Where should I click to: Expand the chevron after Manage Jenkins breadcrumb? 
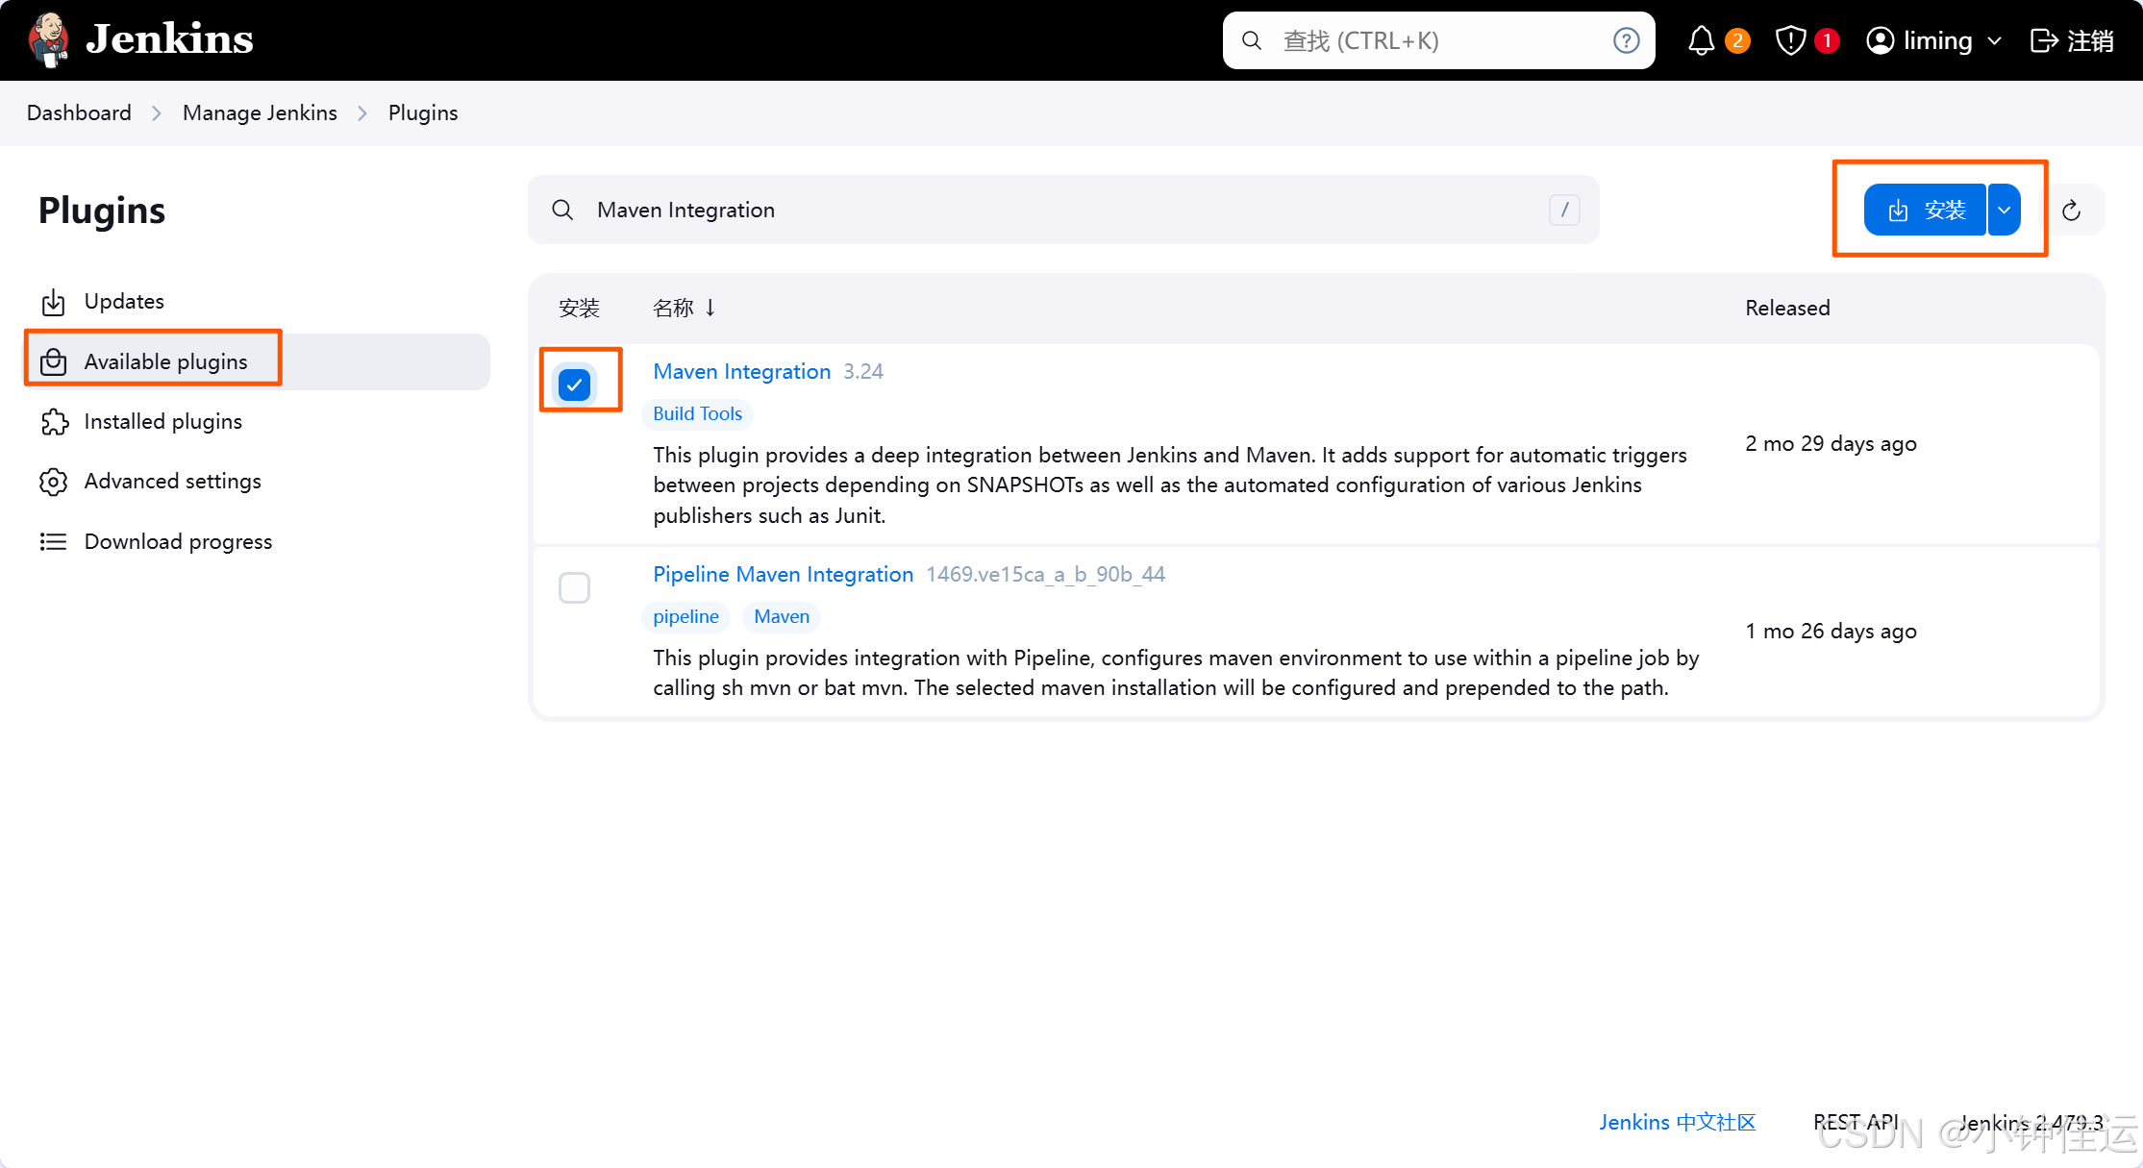point(362,113)
